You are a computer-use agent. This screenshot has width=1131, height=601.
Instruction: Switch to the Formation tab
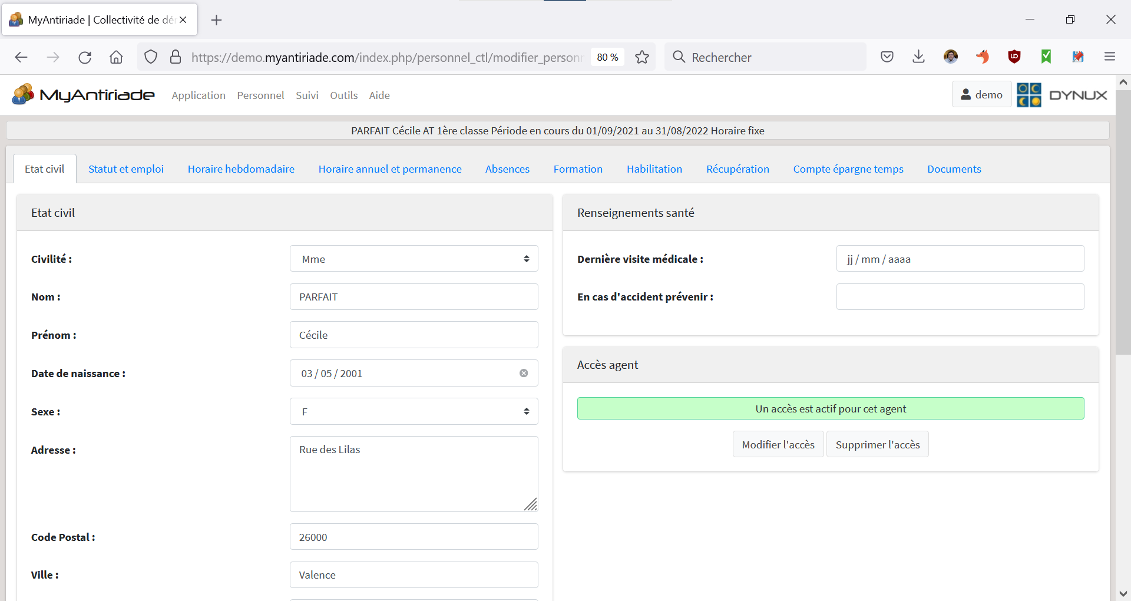(x=578, y=169)
